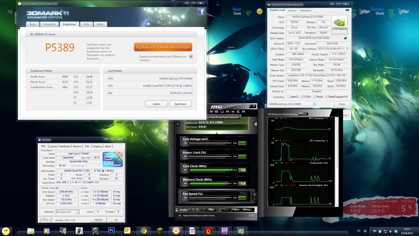The image size is (419, 236).
Task: Click user define fan hexagon icon
Action: [x=254, y=196]
